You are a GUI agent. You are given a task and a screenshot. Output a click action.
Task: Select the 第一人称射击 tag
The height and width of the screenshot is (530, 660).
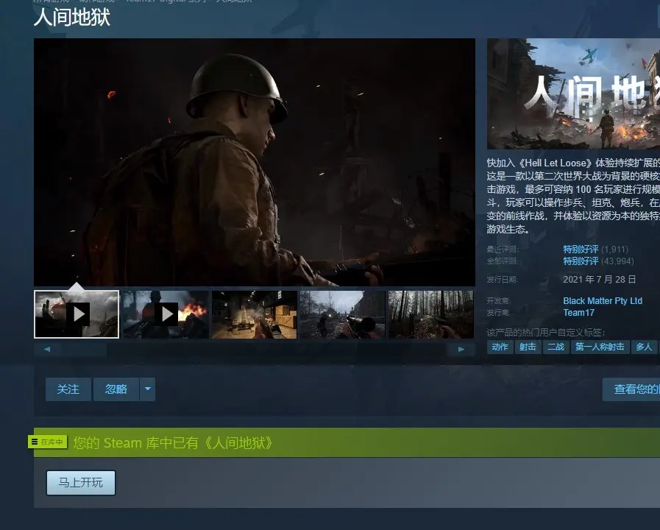click(x=600, y=347)
